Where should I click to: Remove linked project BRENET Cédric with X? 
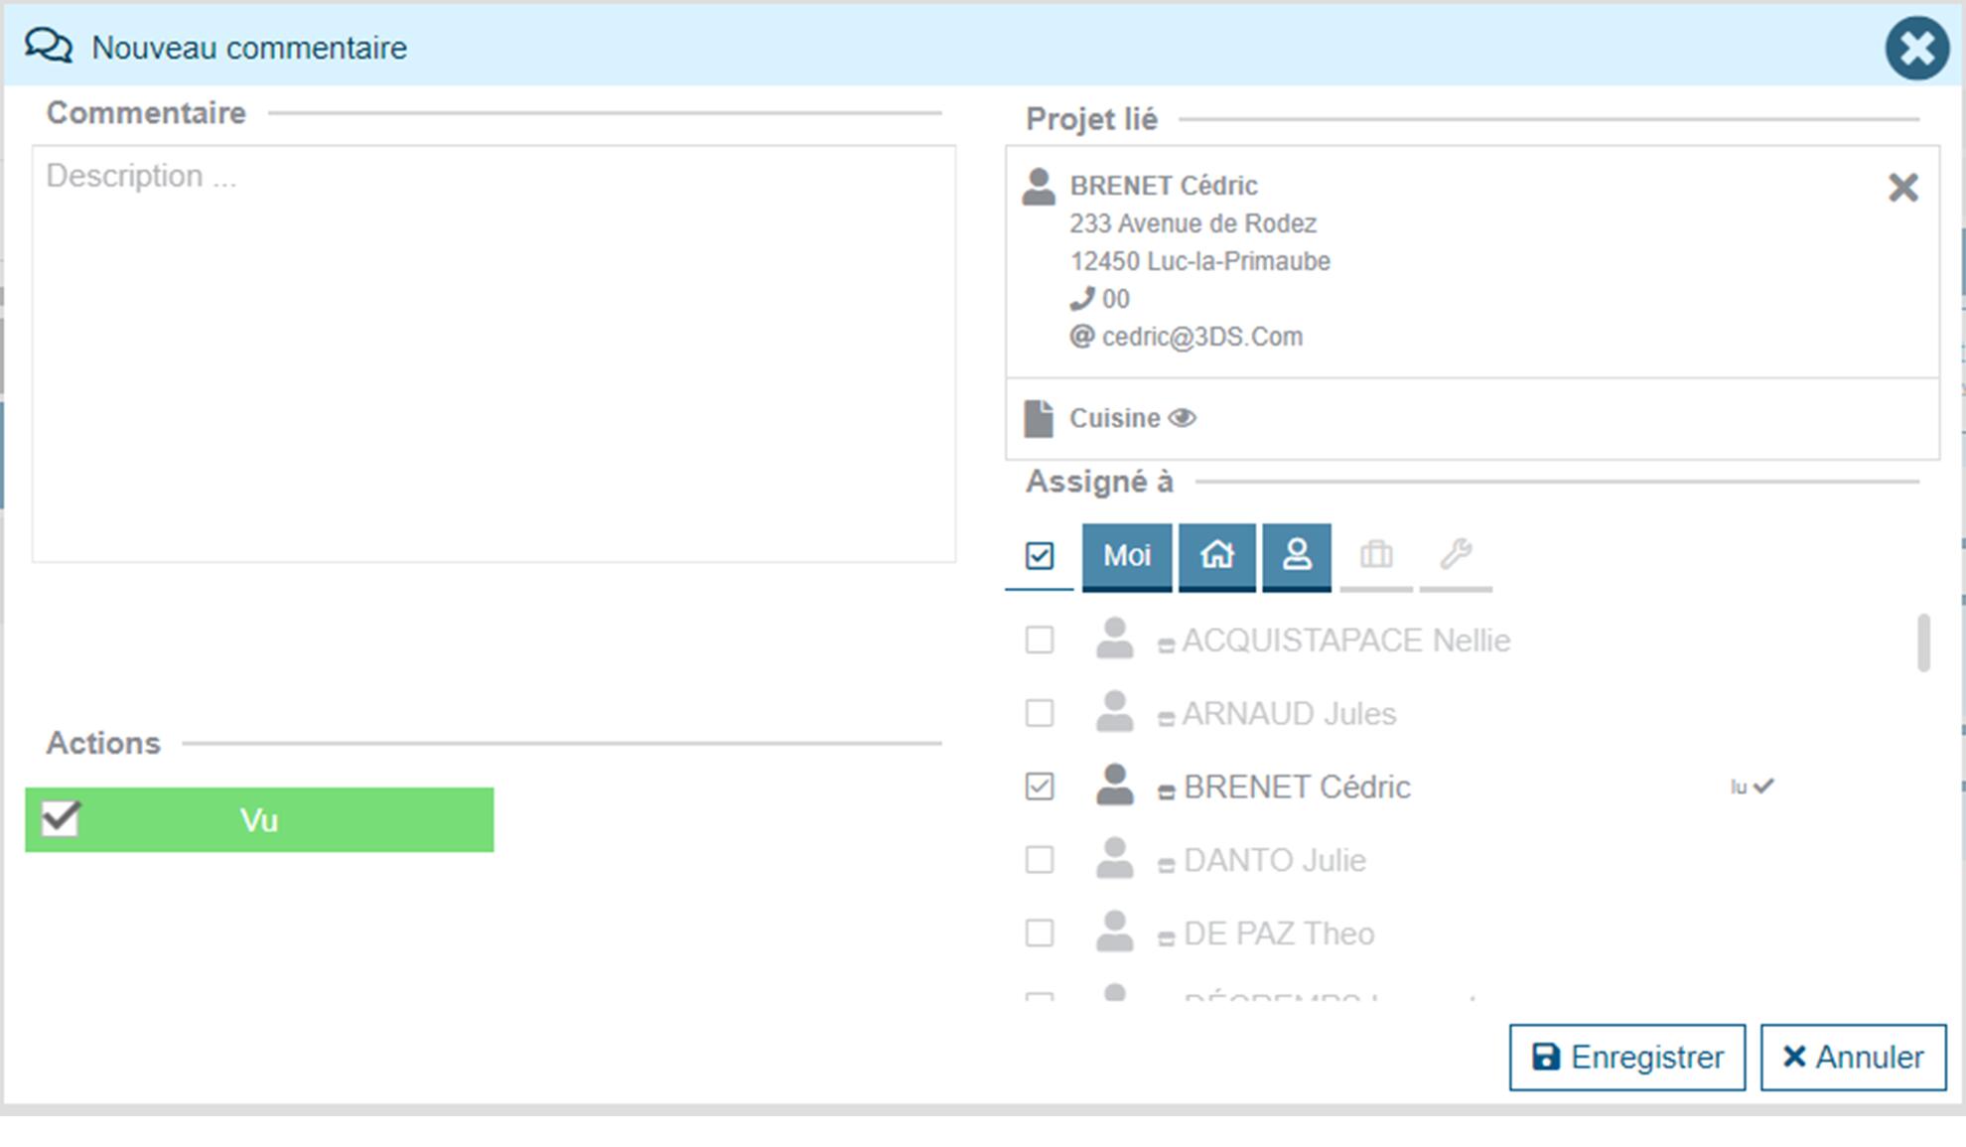(1902, 187)
